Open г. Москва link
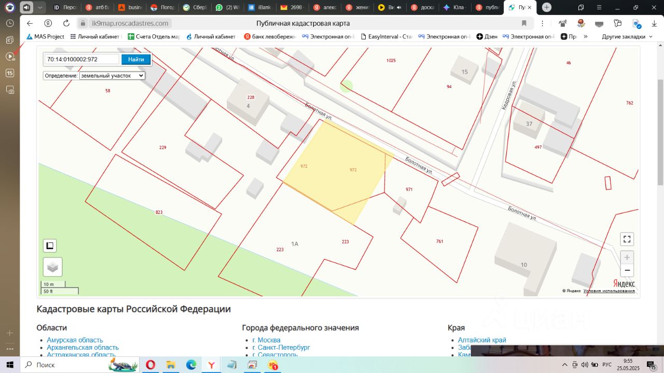Screen dimensions: 664x373 tap(266, 340)
